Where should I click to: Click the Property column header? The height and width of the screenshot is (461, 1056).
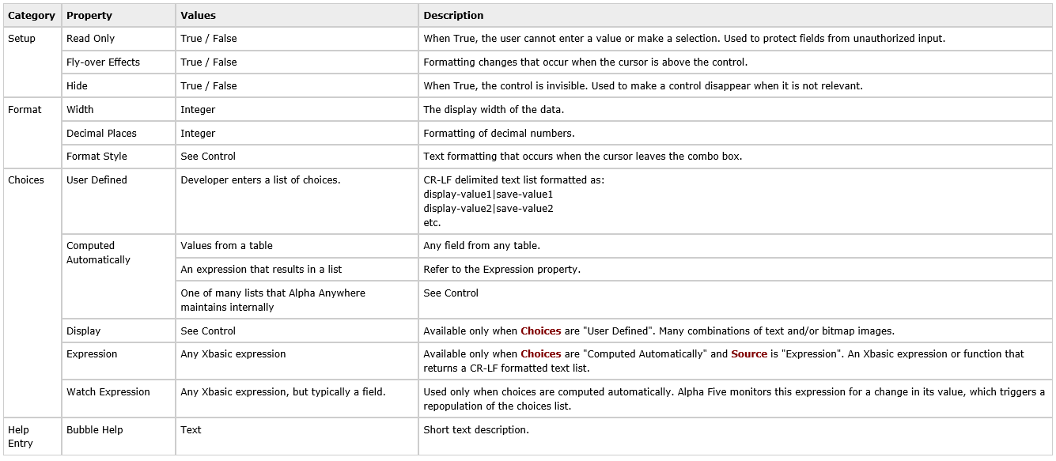coord(119,15)
